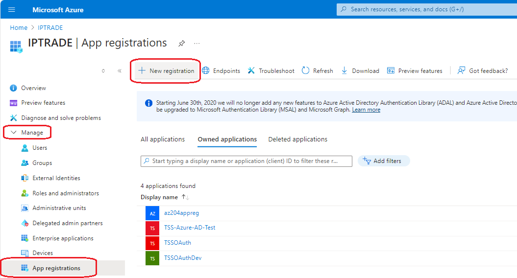Open the az204appreg application

[181, 213]
